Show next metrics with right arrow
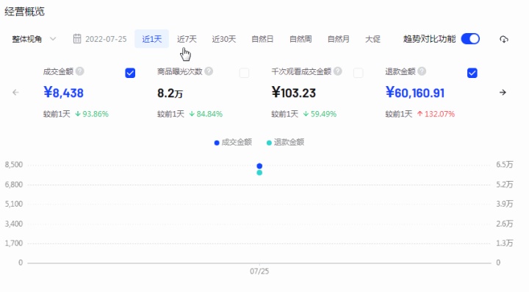Screen dimensions: 529x292 (x=503, y=92)
